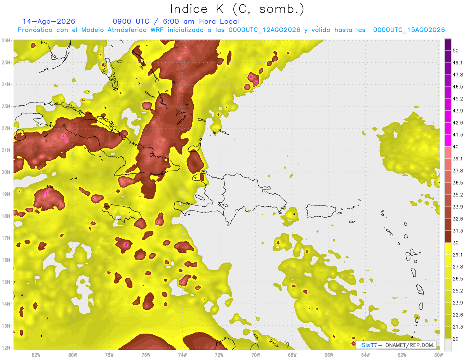The image size is (466, 360).
Task: Click the "43.9" colorbar value
Action: click(458, 111)
